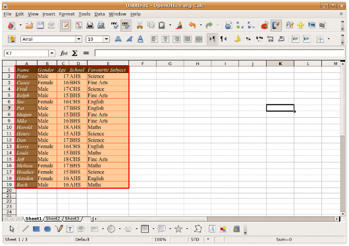Click the Sum sigma icon in formula bar
This screenshot has height=246, width=349.
(74, 53)
